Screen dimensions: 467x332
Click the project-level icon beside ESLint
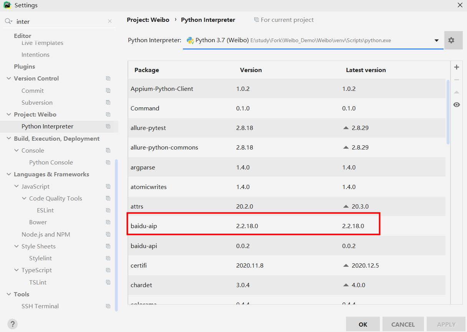point(108,210)
